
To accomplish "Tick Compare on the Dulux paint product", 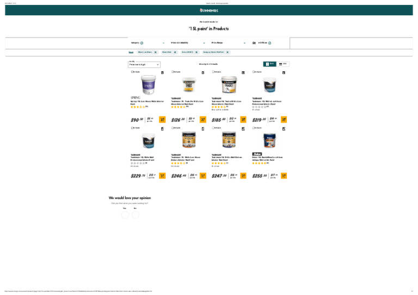I will 254,128.
